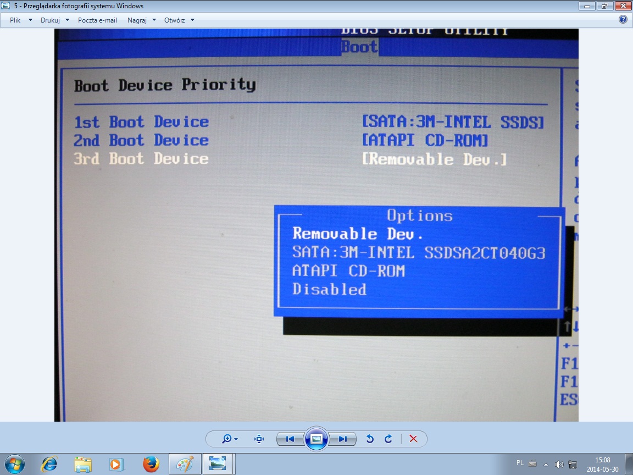This screenshot has height=475, width=633.
Task: Open the volume speaker tray icon
Action: pyautogui.click(x=559, y=465)
